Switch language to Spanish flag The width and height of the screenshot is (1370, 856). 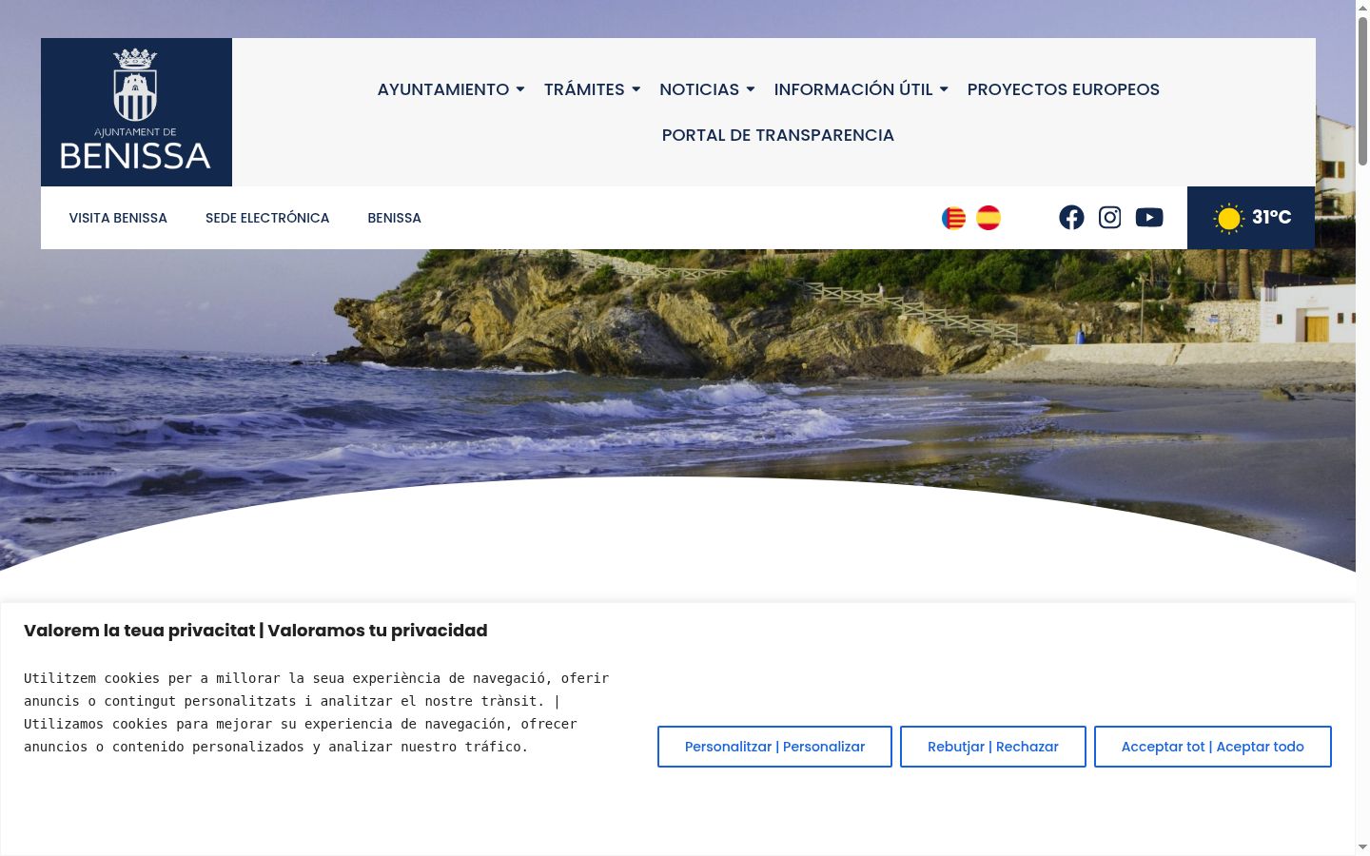(x=988, y=218)
